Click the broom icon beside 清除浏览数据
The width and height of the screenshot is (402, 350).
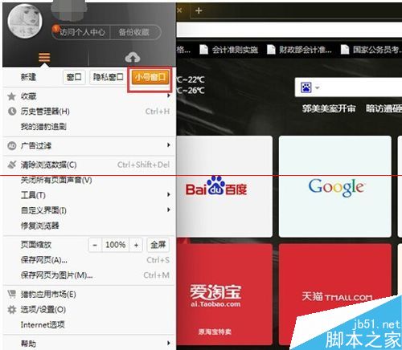(12, 165)
